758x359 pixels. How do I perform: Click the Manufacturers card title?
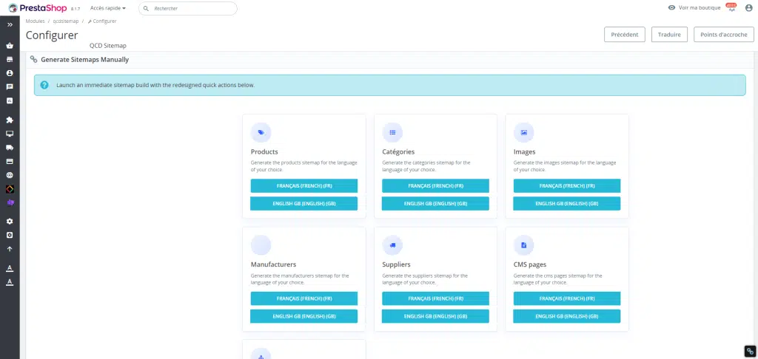coord(274,264)
